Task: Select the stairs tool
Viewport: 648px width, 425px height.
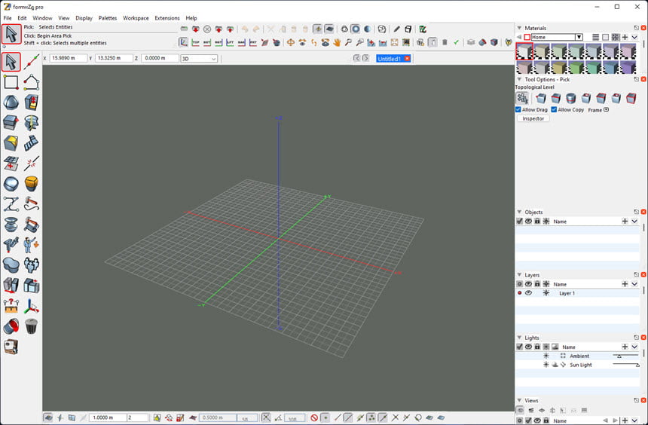Action: pos(32,143)
